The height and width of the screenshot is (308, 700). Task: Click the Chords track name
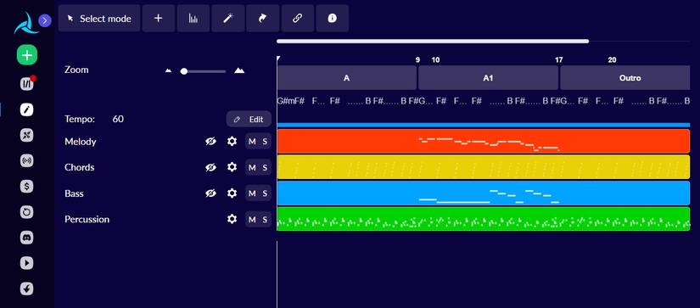click(80, 167)
